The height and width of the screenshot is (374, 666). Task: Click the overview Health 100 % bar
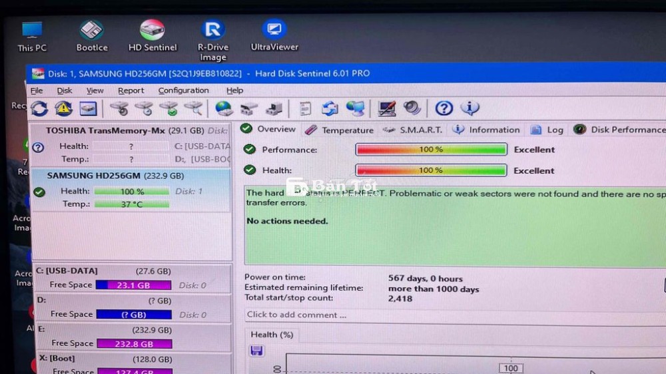[x=431, y=170]
